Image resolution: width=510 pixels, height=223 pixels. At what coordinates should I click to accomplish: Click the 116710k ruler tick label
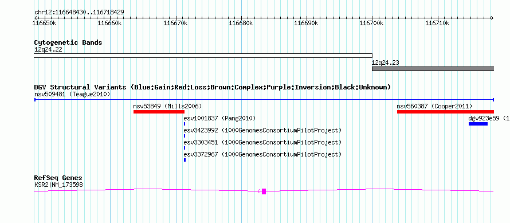click(x=437, y=23)
